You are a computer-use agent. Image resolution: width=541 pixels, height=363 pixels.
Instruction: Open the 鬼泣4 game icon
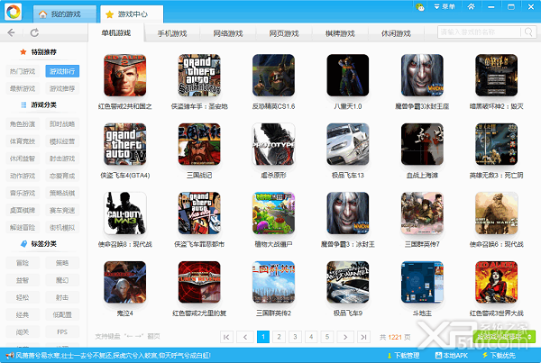pos(125,282)
